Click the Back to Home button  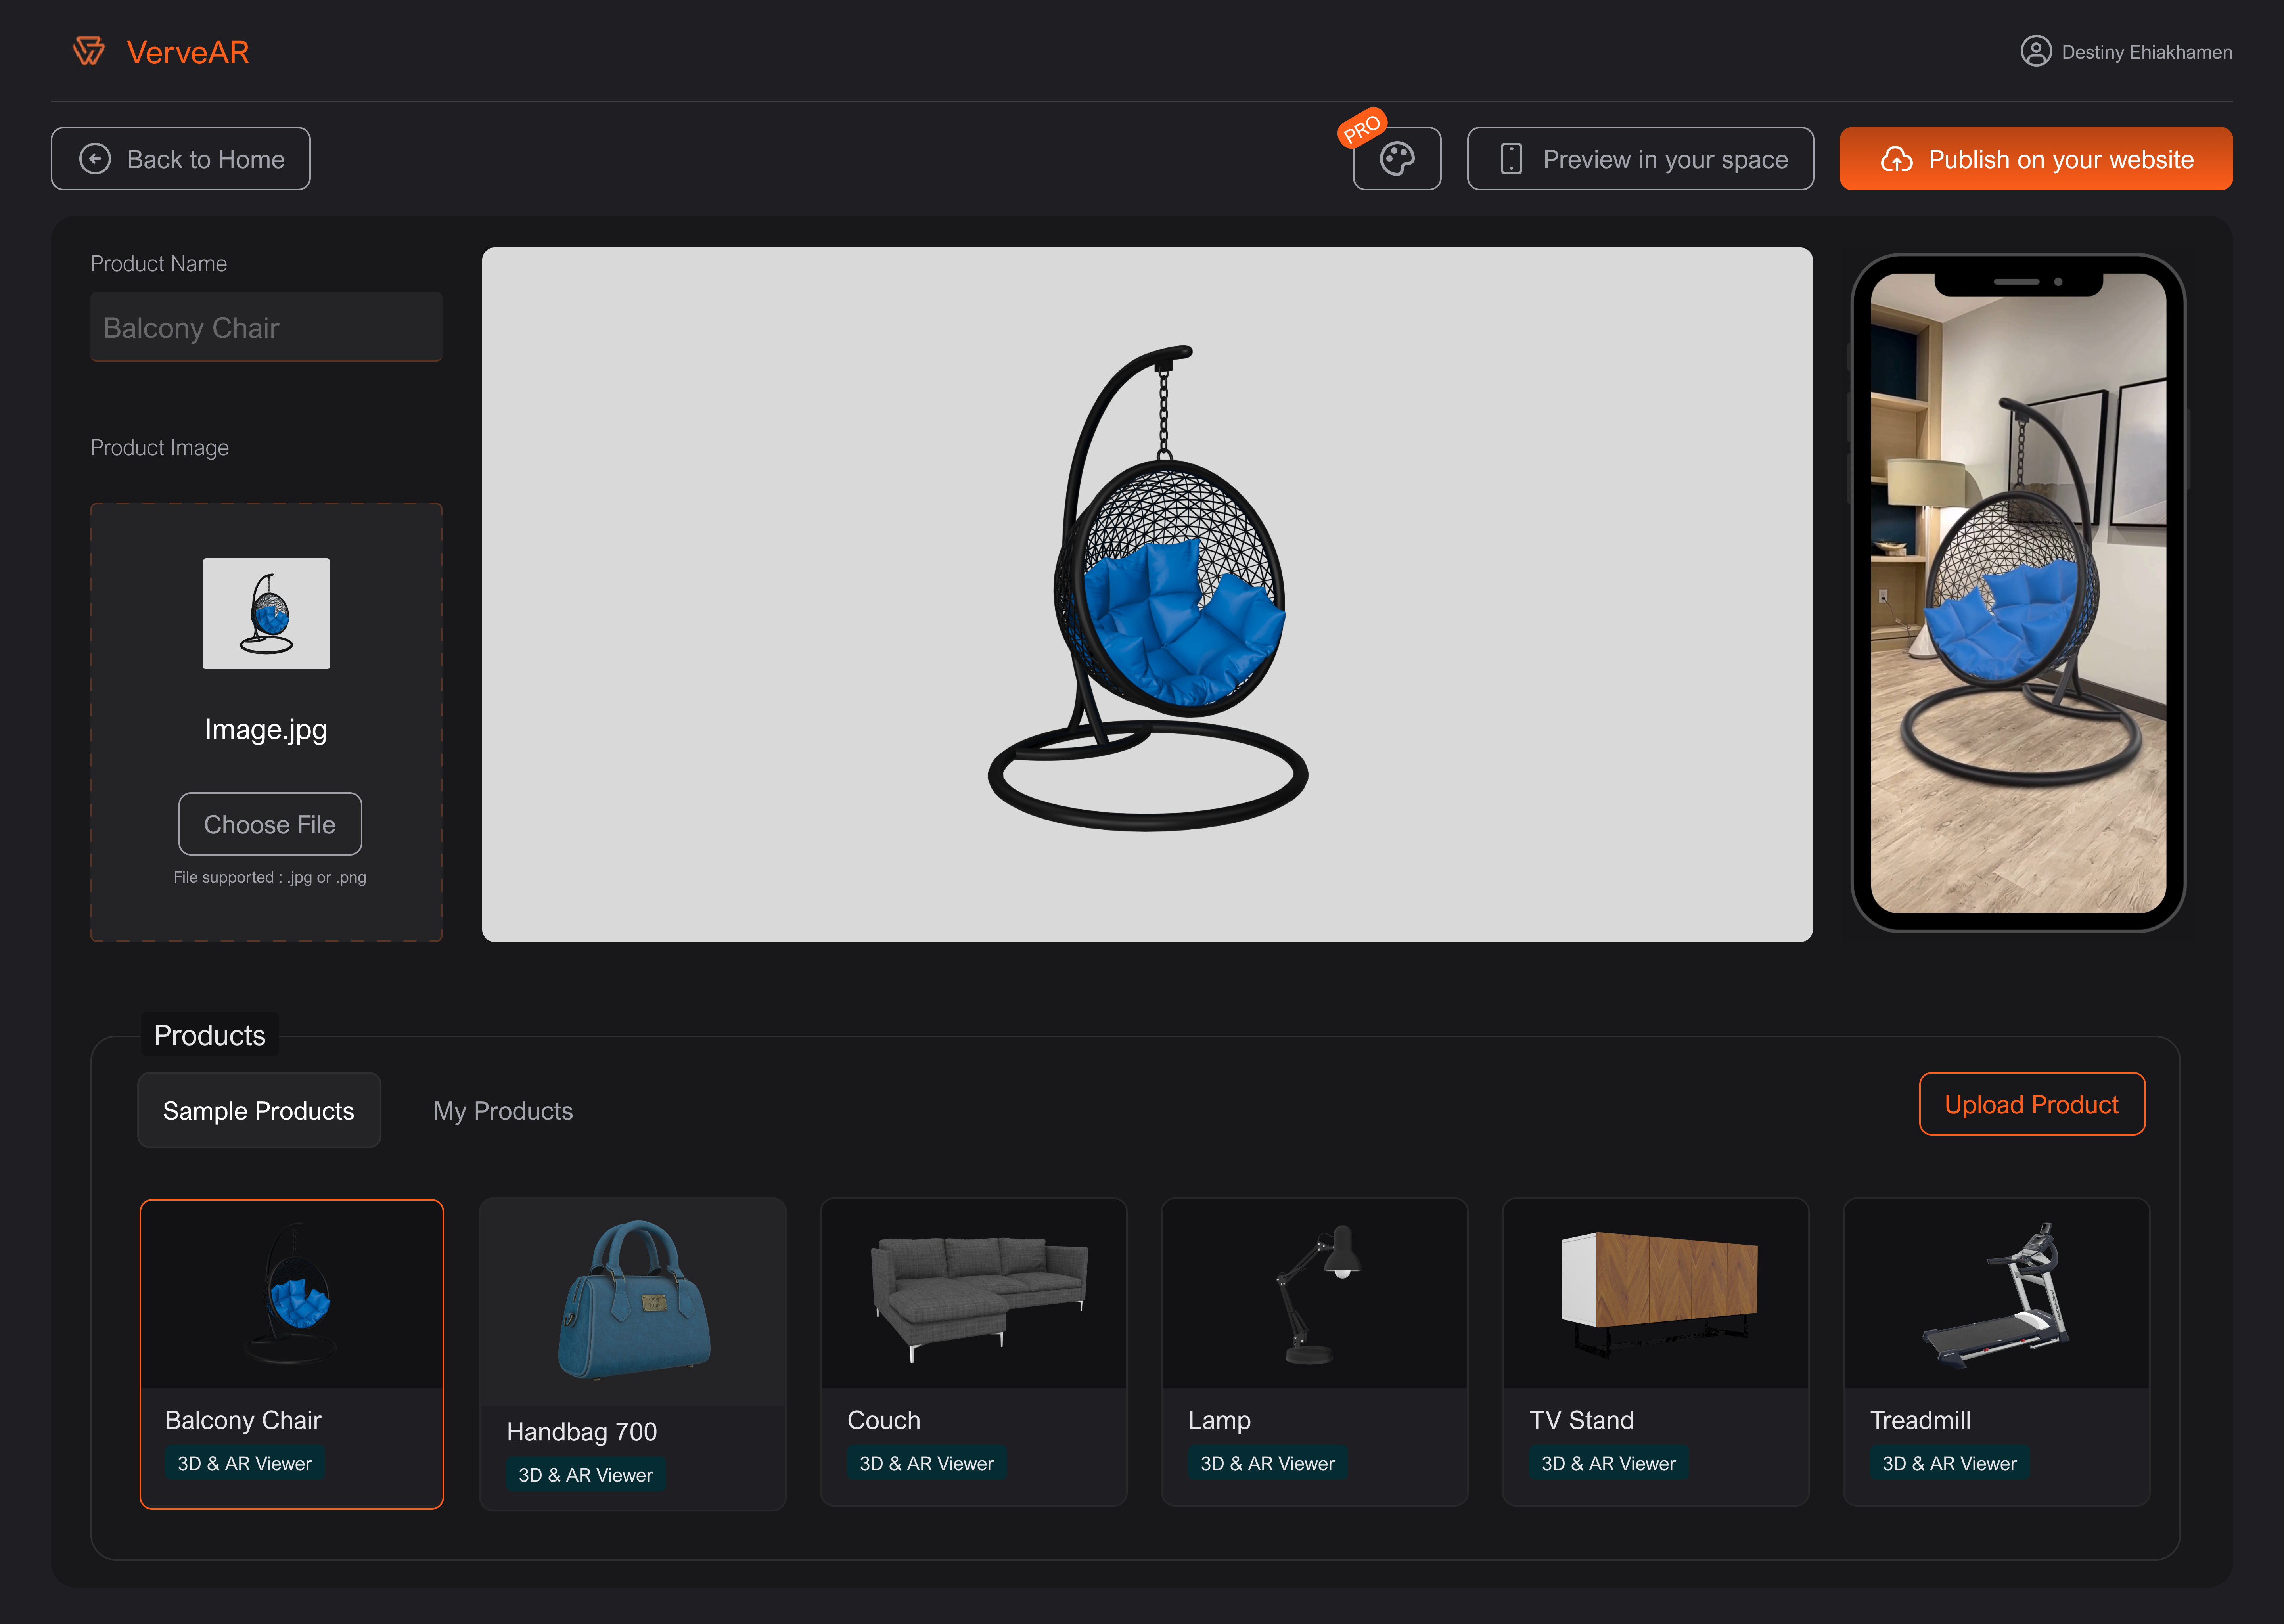click(x=181, y=159)
